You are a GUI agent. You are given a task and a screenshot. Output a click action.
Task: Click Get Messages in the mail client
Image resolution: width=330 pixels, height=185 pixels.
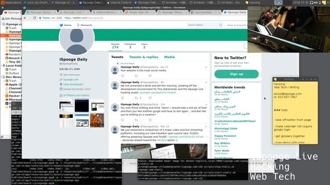(12, 18)
